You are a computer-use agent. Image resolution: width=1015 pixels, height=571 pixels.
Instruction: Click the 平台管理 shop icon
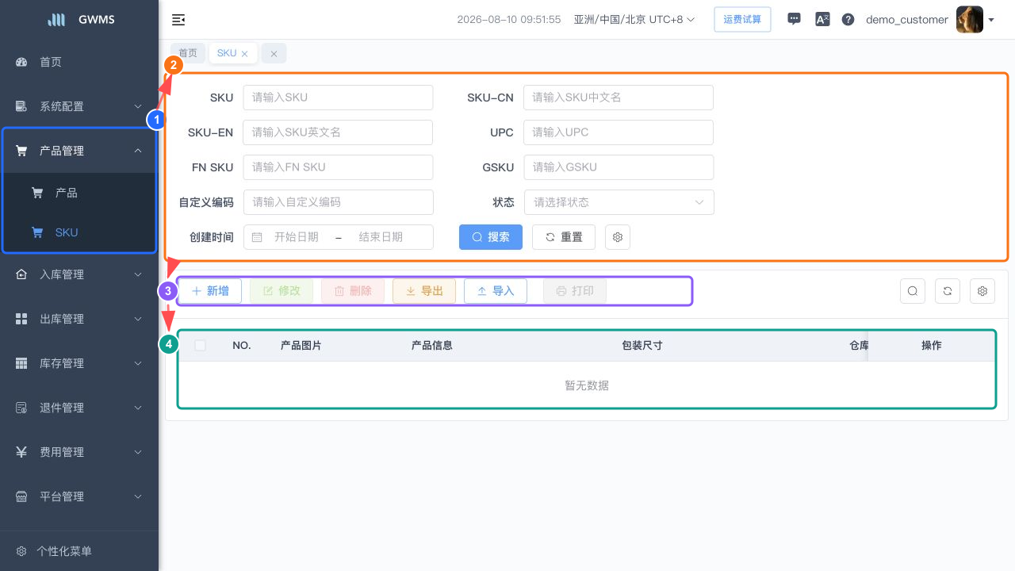click(21, 496)
